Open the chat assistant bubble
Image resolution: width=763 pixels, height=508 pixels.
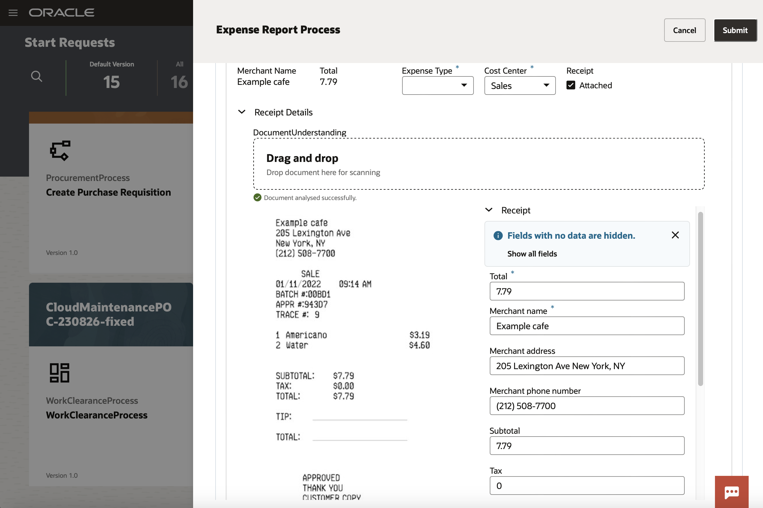coord(731,491)
